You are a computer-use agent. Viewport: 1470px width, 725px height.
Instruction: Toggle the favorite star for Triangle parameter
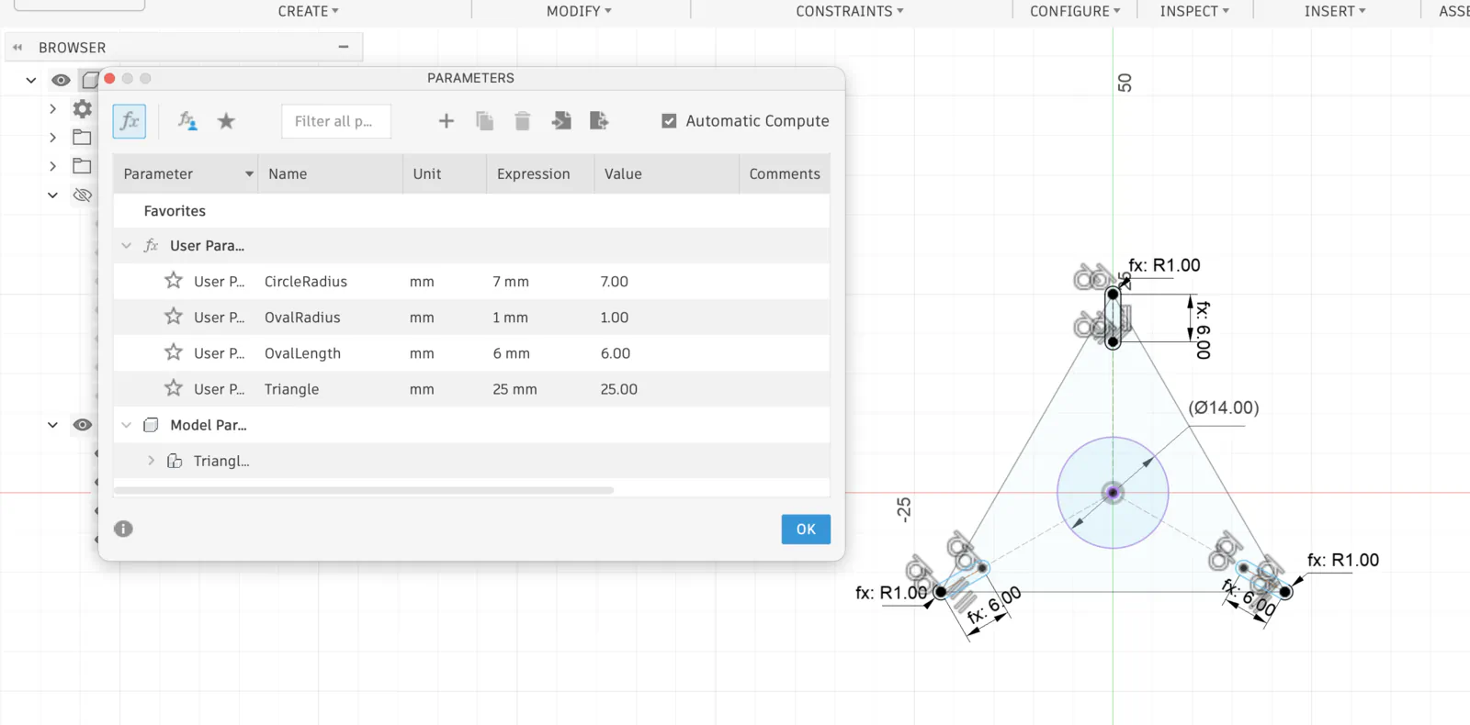pyautogui.click(x=174, y=388)
